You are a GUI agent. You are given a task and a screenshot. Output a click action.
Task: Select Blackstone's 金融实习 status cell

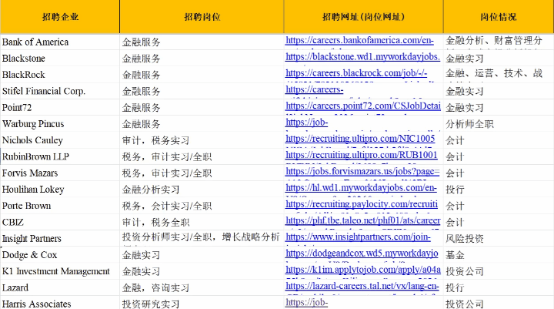(x=499, y=59)
